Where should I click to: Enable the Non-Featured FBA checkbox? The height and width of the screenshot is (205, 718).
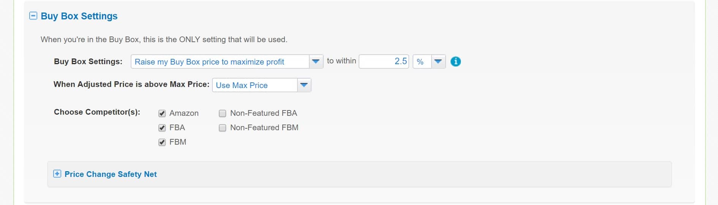[223, 114]
